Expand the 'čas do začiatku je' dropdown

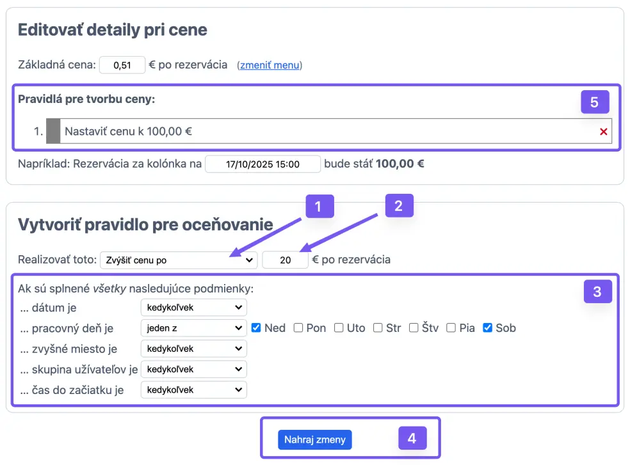(x=193, y=390)
